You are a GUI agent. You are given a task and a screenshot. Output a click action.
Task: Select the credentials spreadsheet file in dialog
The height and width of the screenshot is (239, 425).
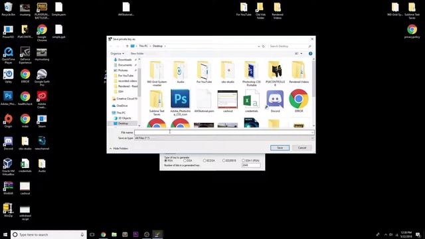click(251, 101)
